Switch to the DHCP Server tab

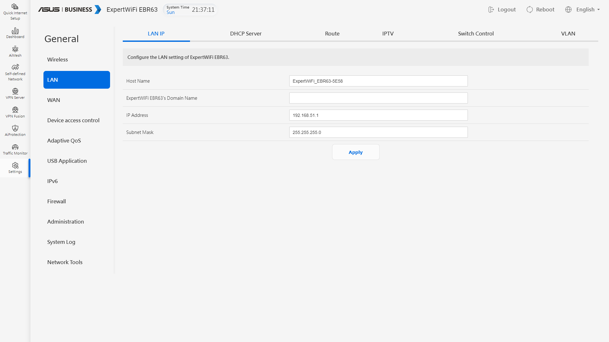click(x=246, y=34)
